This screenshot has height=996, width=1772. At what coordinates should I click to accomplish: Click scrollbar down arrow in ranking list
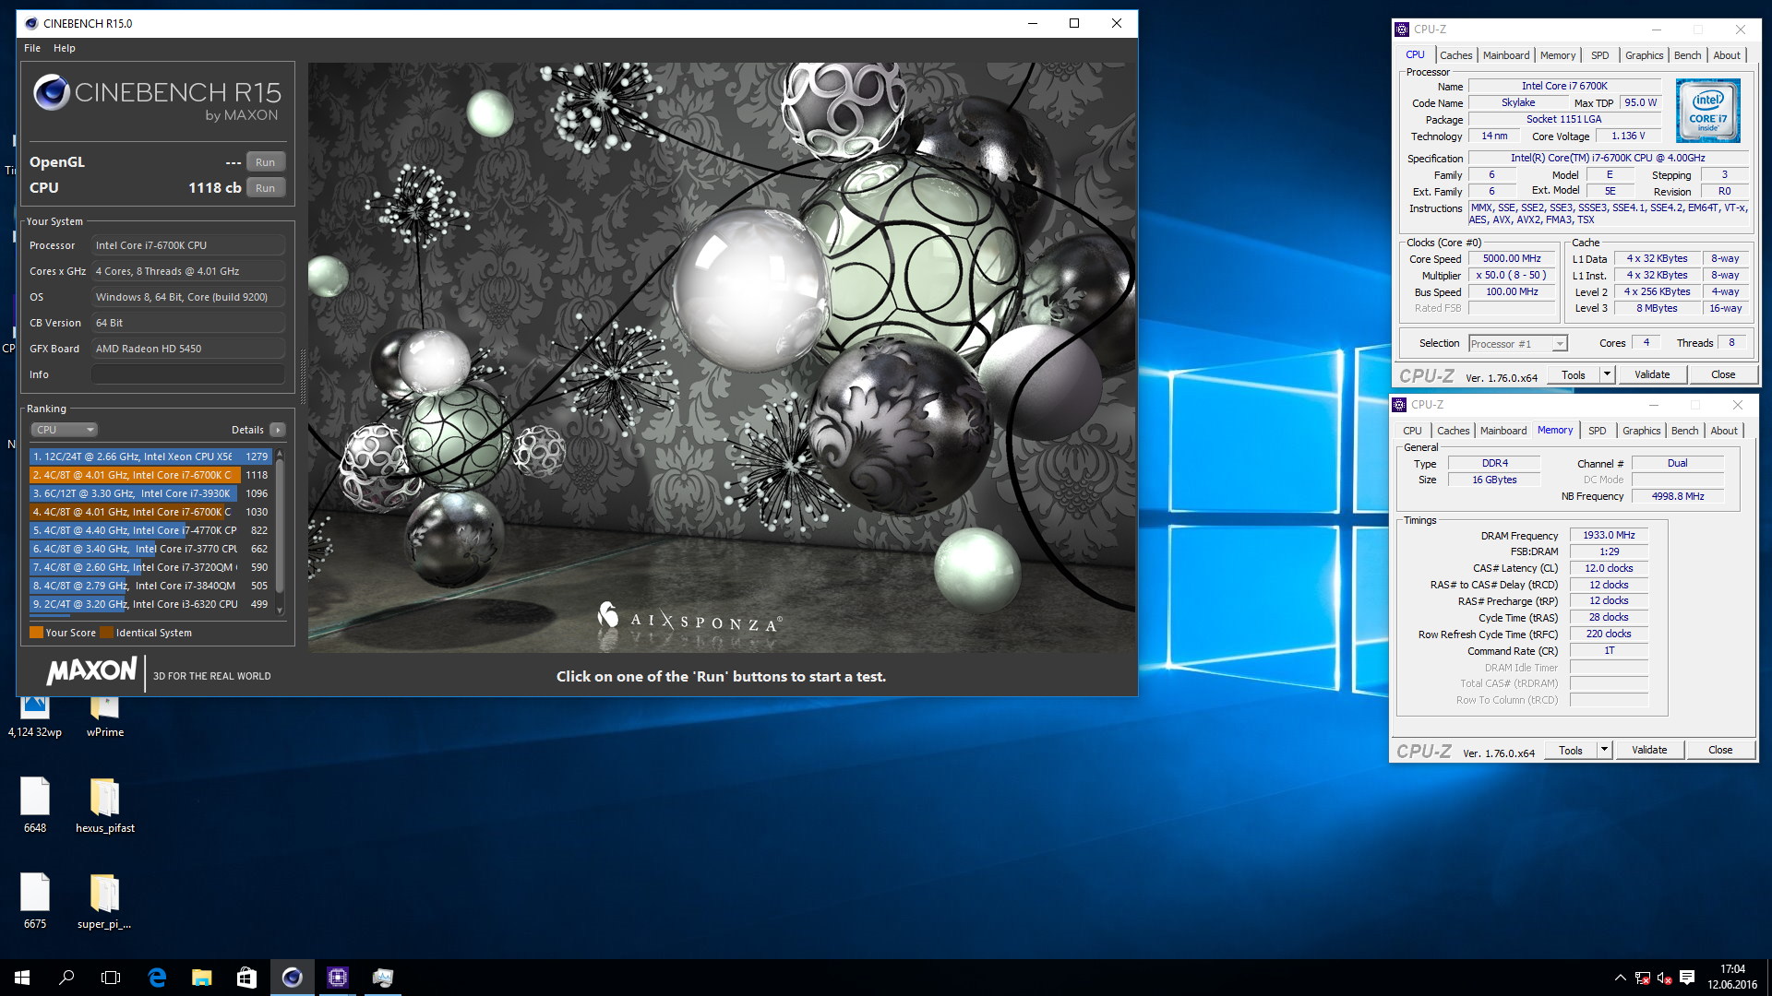click(280, 611)
